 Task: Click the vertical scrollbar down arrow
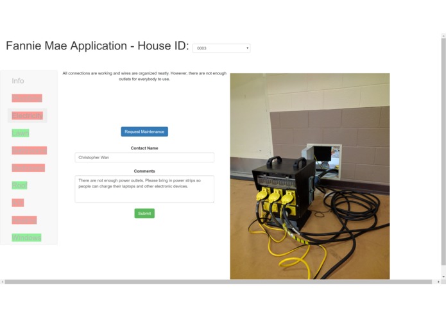(x=443, y=277)
